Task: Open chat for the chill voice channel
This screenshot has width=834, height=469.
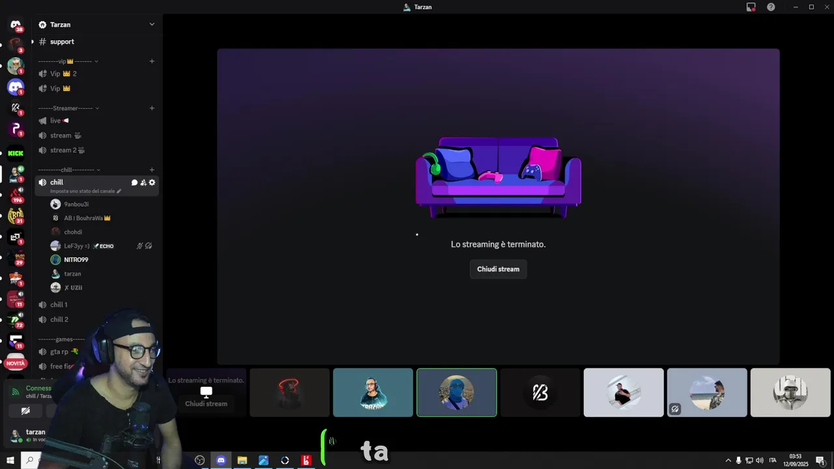Action: (134, 182)
